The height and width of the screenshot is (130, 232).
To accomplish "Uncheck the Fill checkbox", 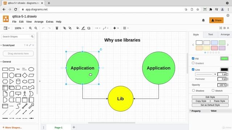I will pos(193,58).
